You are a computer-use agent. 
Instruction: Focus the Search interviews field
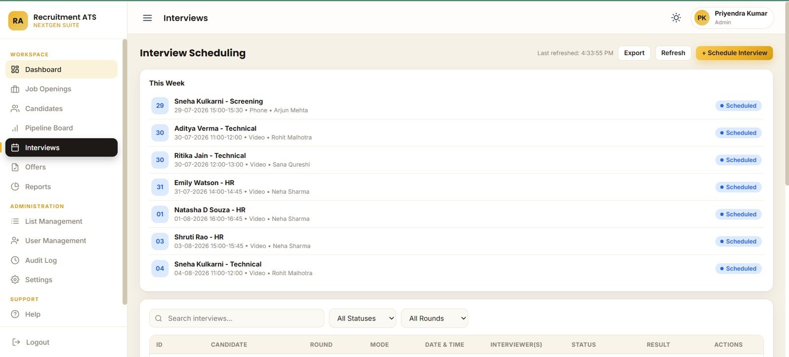click(x=237, y=319)
